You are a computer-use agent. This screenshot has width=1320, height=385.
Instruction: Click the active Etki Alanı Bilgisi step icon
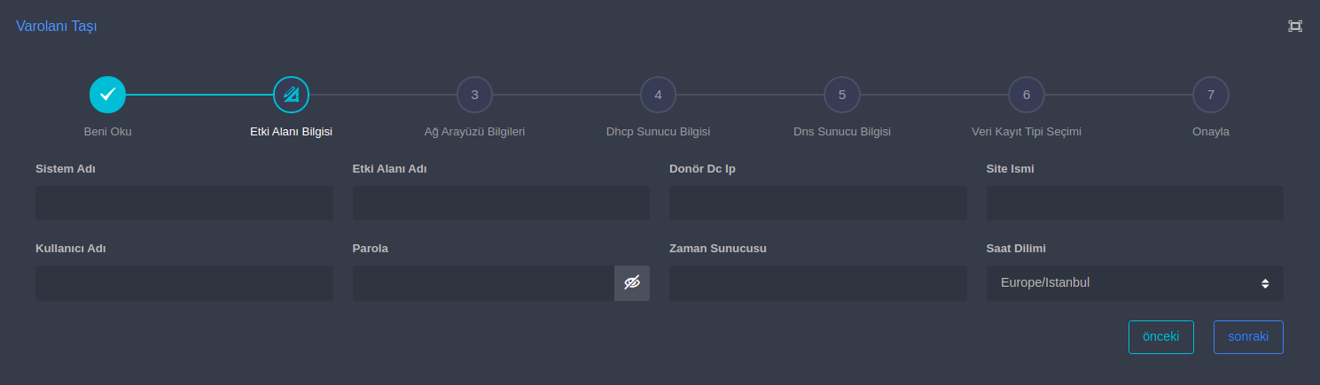(291, 95)
